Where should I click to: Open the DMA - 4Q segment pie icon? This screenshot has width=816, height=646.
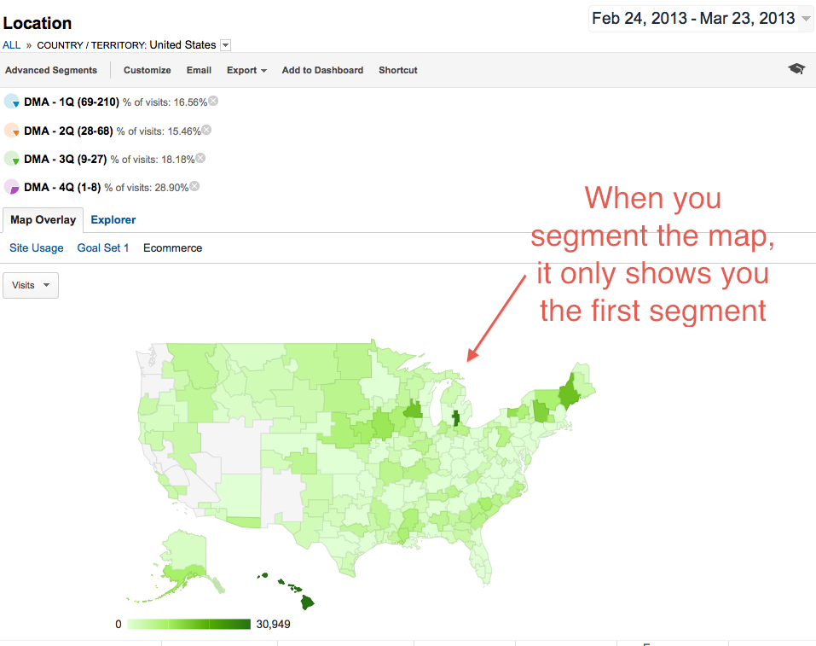tap(12, 187)
